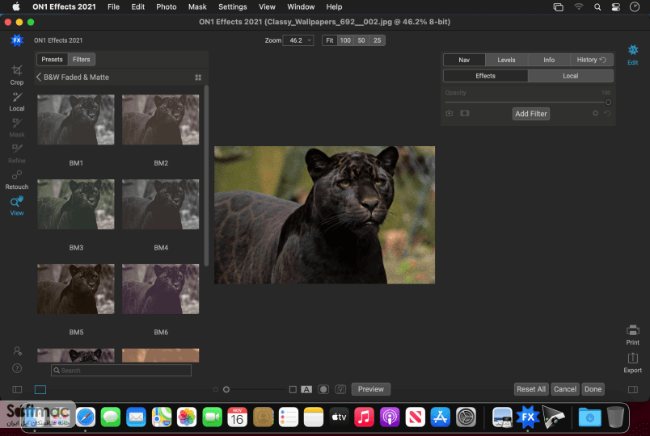The image size is (650, 436).
Task: Go back from B&W Faded & Matte
Action: 39,77
